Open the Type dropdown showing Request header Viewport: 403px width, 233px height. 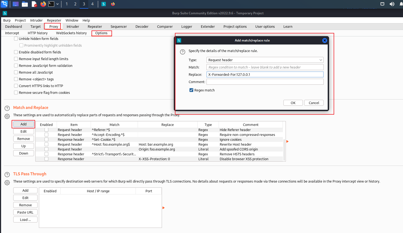[265, 60]
